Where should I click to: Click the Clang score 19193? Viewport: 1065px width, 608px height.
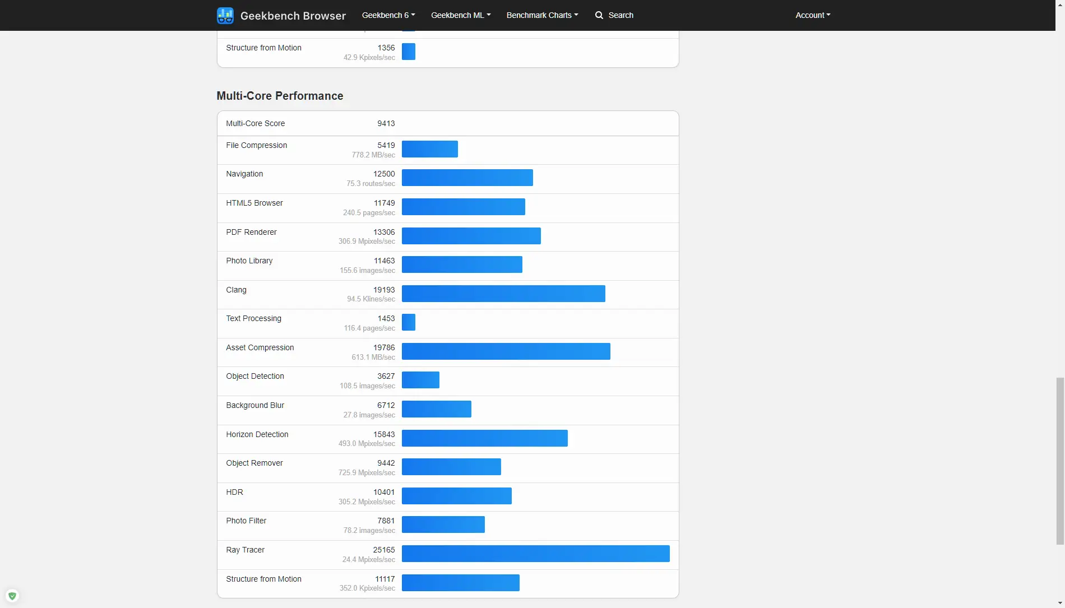(384, 290)
